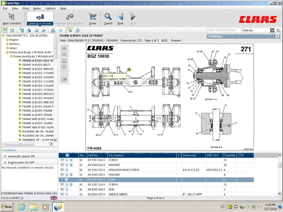Open the Options menu
This screenshot has width=283, height=212.
(x=50, y=8)
